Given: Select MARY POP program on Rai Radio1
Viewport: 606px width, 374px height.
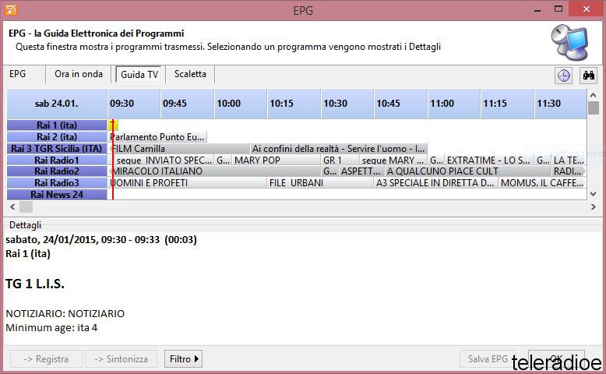Looking at the screenshot, I should coord(277,161).
